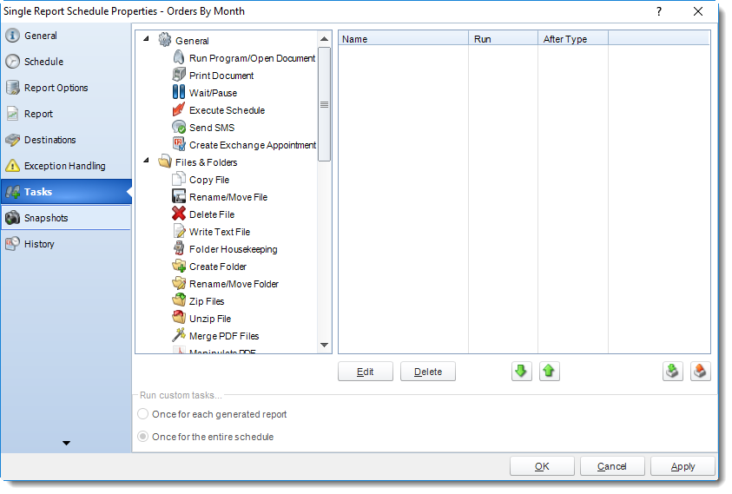Click the Run column header
Image resolution: width=732 pixels, height=494 pixels.
tap(504, 39)
